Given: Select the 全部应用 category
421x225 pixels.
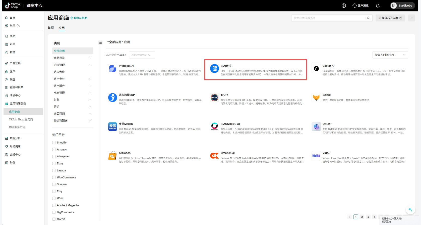Looking at the screenshot, I should tap(73, 51).
